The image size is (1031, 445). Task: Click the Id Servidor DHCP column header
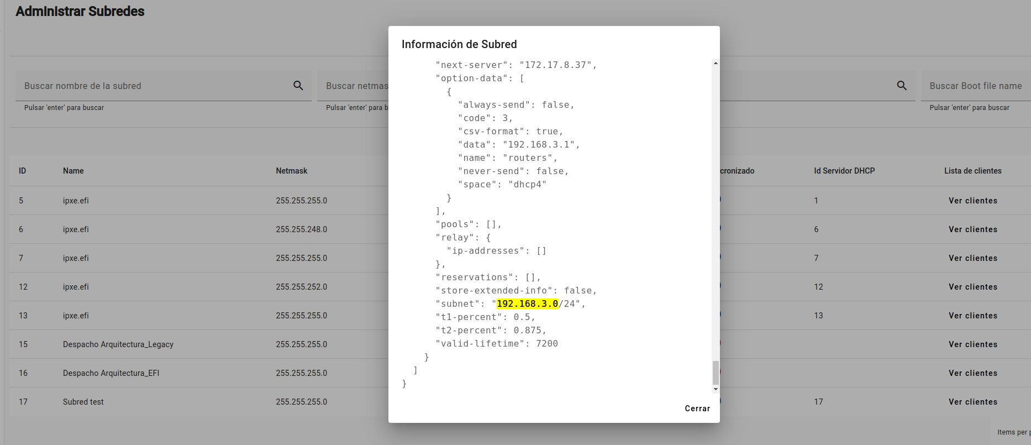844,171
